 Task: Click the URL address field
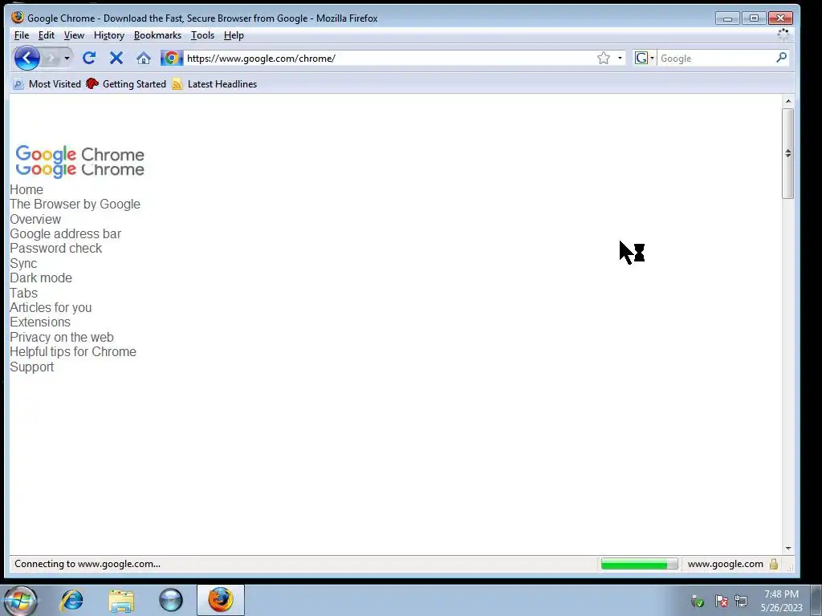389,58
